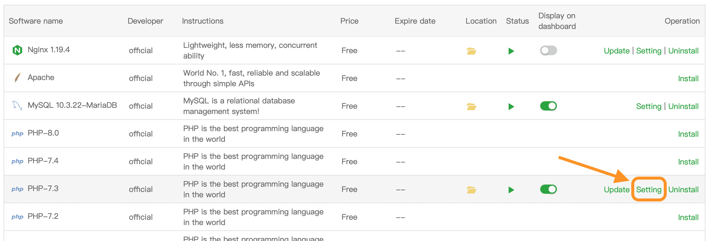Disable MySQL display on dashboard toggle

click(x=548, y=106)
